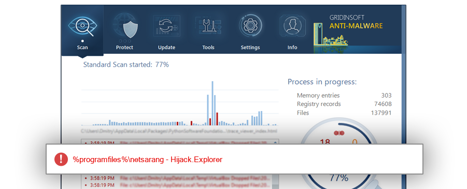The image size is (467, 189).
Task: Click the Standard Scan started 77% text
Action: [126, 65]
